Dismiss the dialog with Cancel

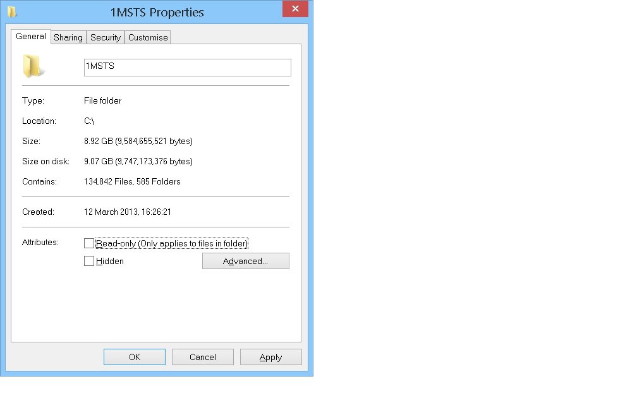pos(203,357)
